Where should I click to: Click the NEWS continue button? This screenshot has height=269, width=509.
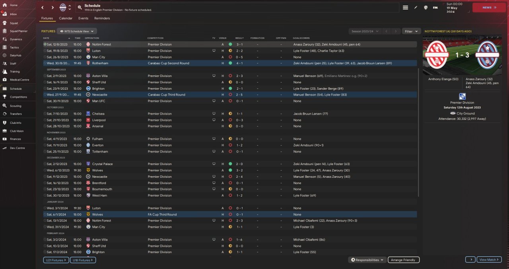click(489, 8)
